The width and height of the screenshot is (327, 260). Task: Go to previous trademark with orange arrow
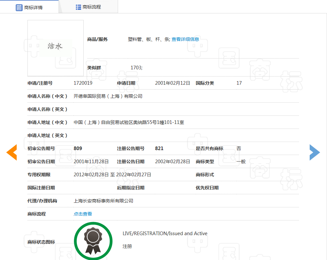11,152
